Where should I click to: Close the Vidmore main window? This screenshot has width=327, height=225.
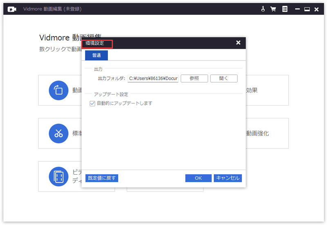[316, 9]
